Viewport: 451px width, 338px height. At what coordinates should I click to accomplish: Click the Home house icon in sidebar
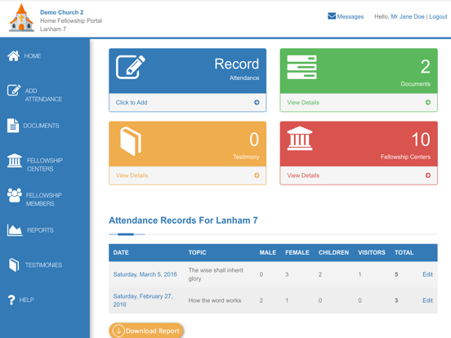(14, 56)
